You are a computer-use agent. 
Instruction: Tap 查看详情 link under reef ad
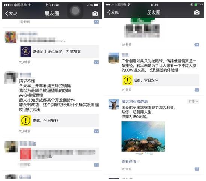pyautogui.click(x=129, y=162)
